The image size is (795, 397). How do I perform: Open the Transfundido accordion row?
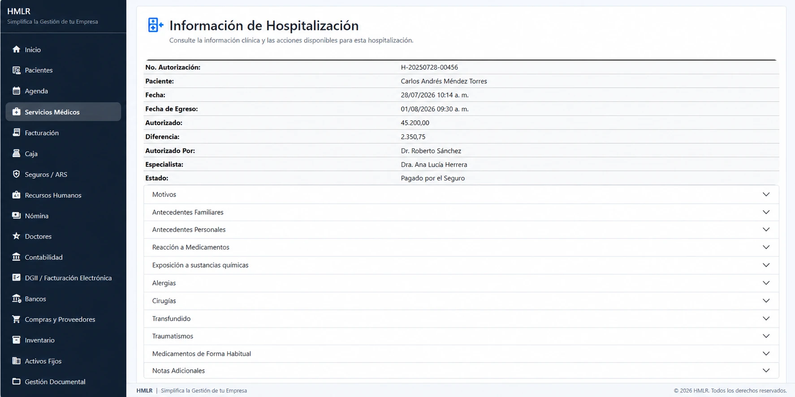pyautogui.click(x=461, y=319)
